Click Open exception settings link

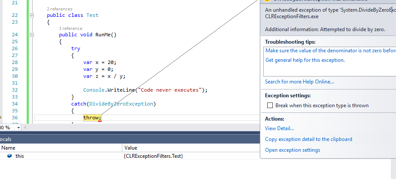(x=292, y=150)
